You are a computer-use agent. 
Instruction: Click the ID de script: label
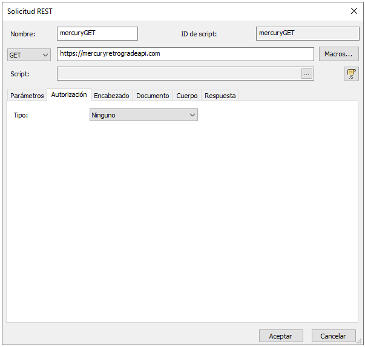click(199, 34)
